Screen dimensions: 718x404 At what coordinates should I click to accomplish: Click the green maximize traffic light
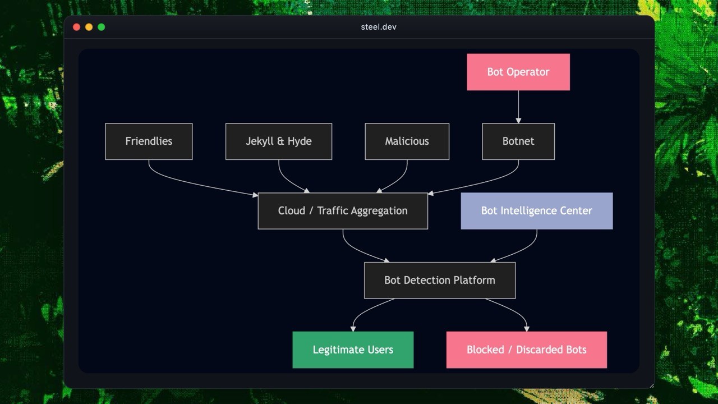coord(101,26)
